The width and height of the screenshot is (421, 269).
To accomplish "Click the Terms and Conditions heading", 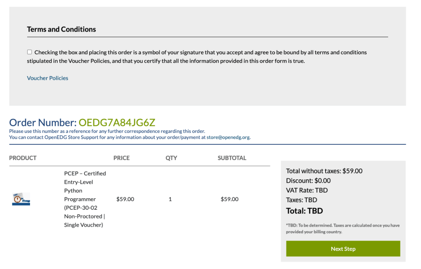I will pyautogui.click(x=61, y=29).
